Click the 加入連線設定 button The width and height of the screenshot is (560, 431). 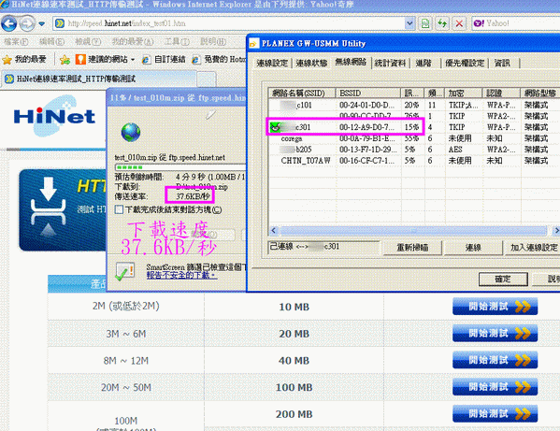tap(533, 248)
